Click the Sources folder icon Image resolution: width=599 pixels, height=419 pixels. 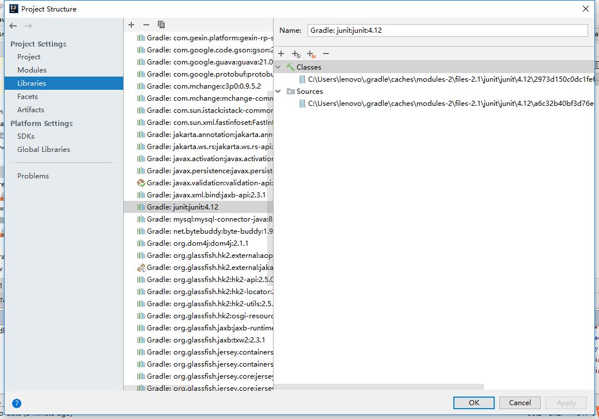(x=291, y=92)
